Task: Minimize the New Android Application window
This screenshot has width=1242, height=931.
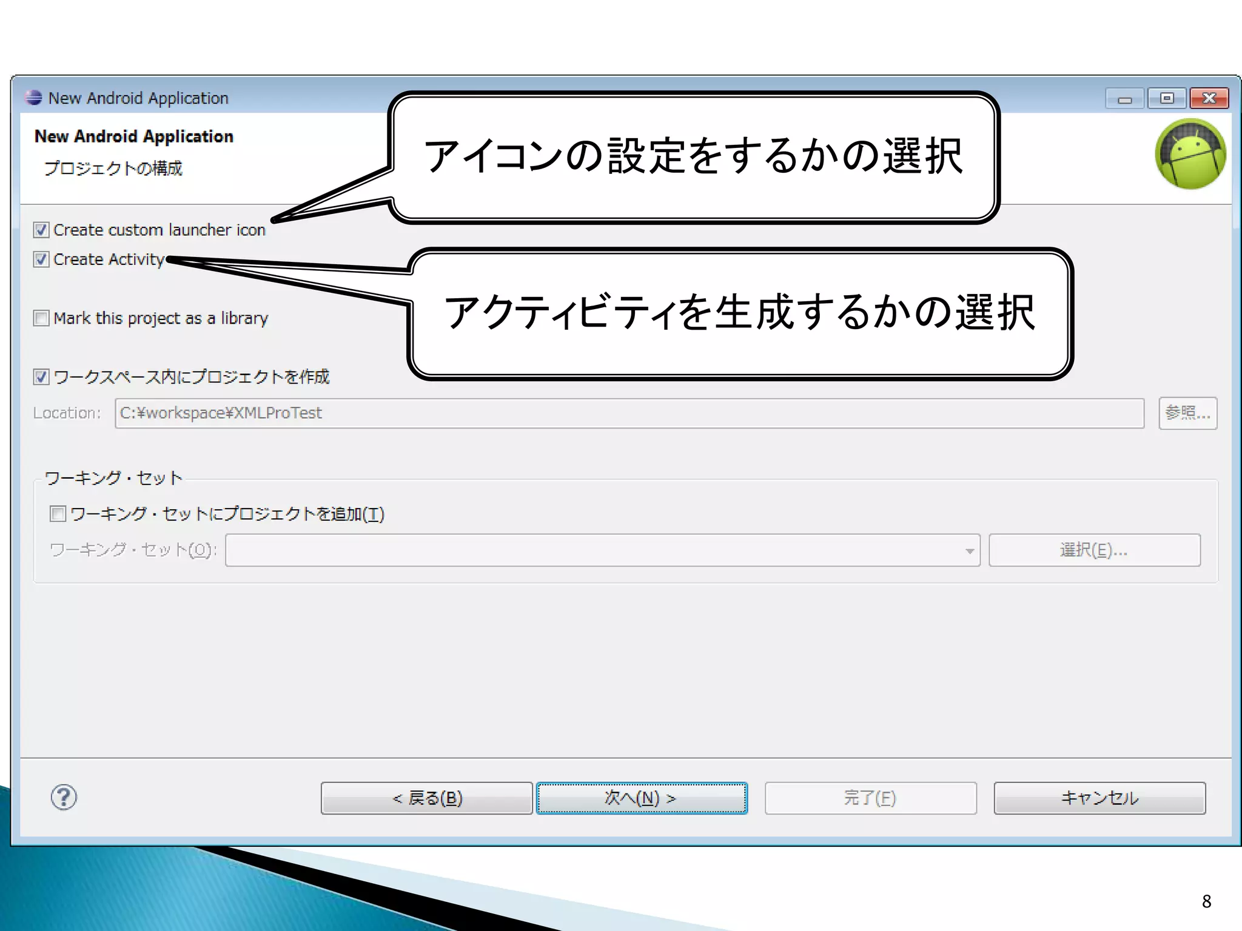Action: (x=1125, y=98)
